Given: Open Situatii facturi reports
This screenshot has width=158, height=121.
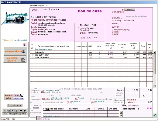Looking at the screenshot, I should point(15,106).
